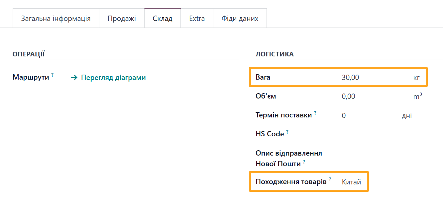Viewport: 443px width, 202px height.
Task: Click the ОПЕРАЦІЇ section heading
Action: [29, 54]
